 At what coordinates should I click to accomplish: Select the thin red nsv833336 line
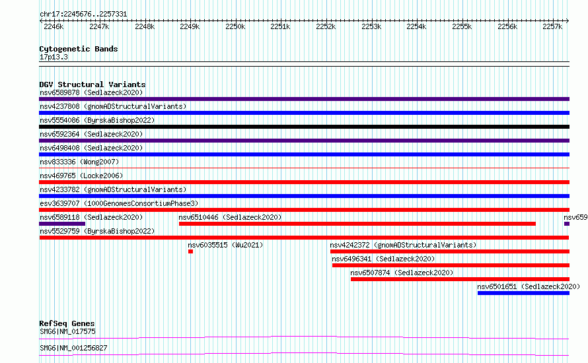[x=304, y=168]
